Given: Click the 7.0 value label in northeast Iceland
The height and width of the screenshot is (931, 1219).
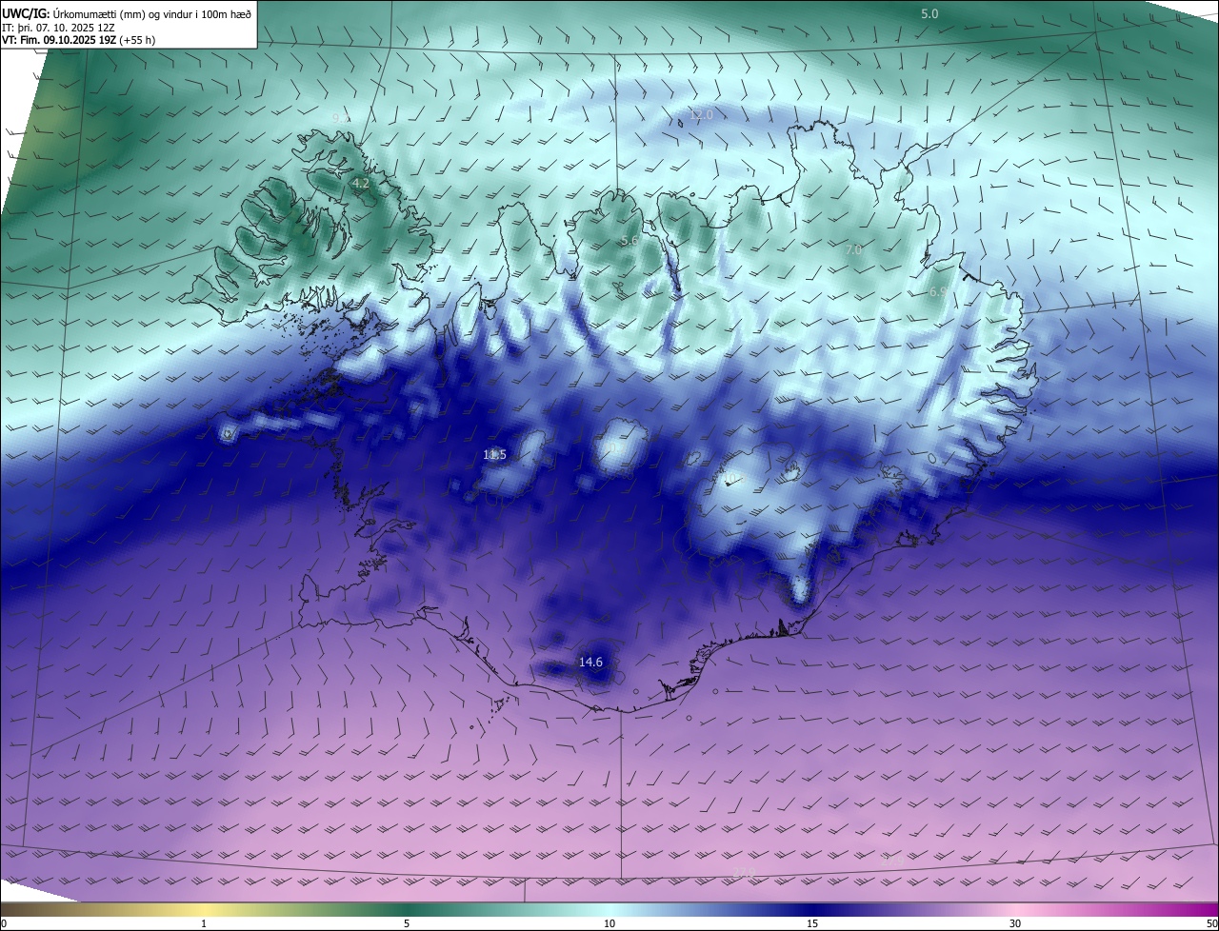Looking at the screenshot, I should click(853, 249).
